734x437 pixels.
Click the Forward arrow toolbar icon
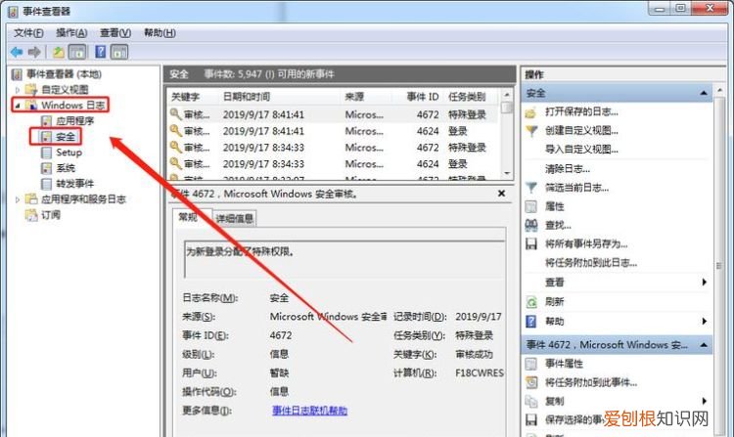[34, 52]
